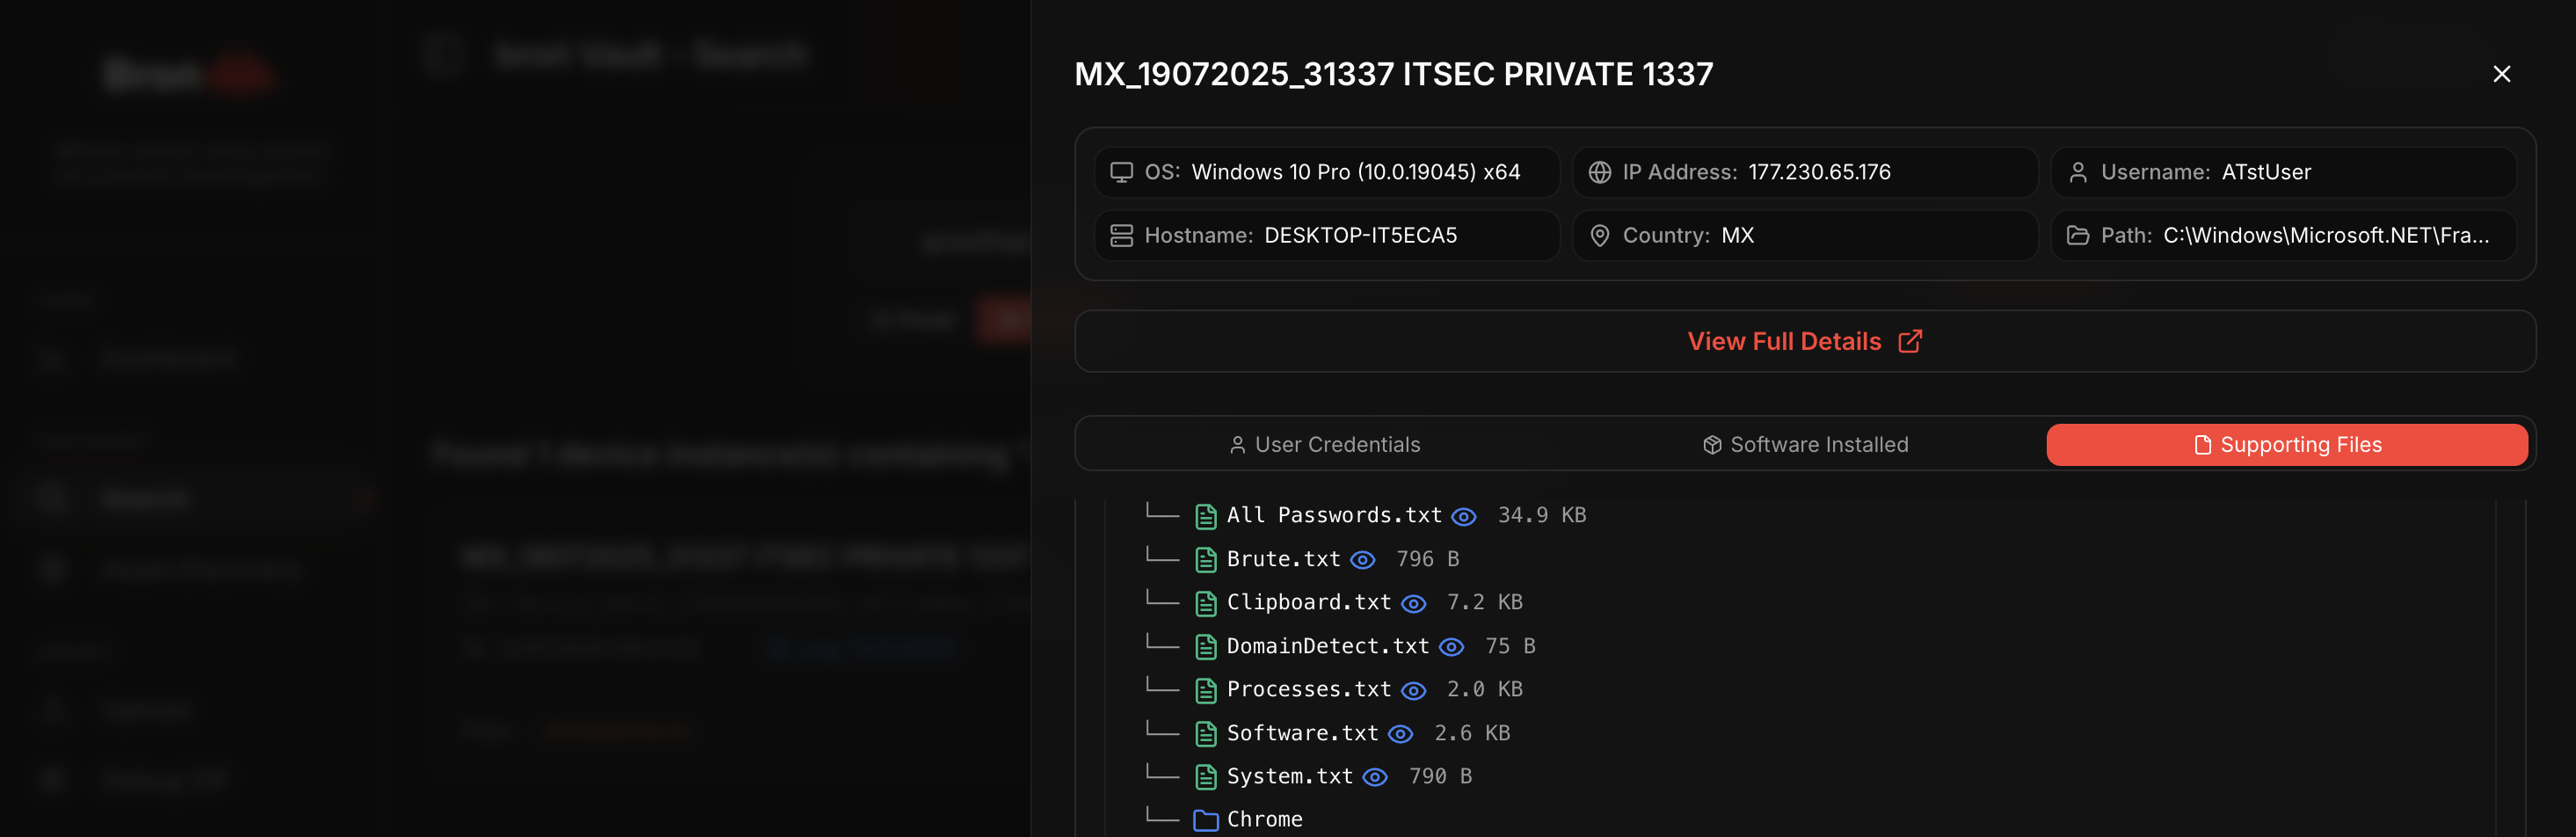Screen dimensions: 2576x837
Task: Click the Chrome folder icon
Action: tap(1206, 820)
